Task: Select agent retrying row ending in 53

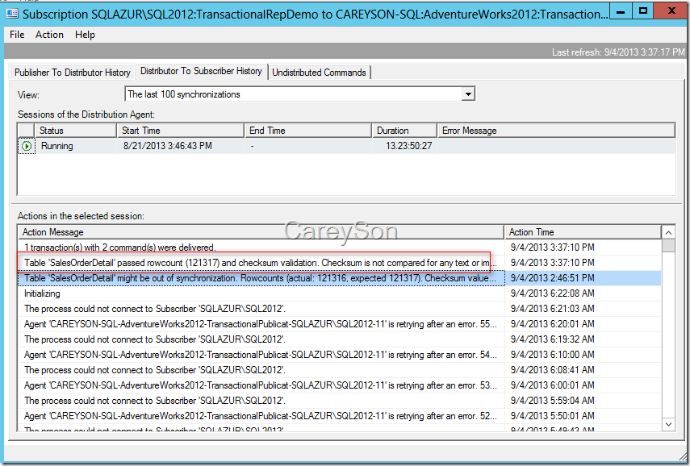Action: [340, 385]
